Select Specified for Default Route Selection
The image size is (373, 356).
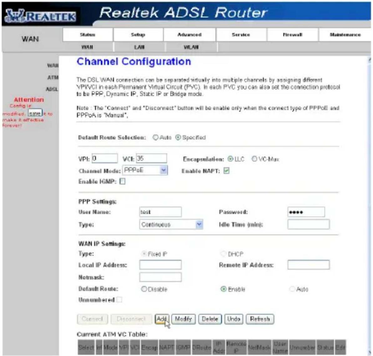tap(178, 137)
